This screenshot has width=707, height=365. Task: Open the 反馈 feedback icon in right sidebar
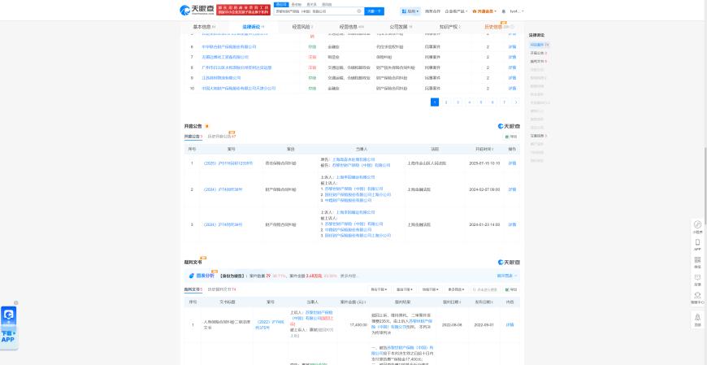[x=697, y=279]
